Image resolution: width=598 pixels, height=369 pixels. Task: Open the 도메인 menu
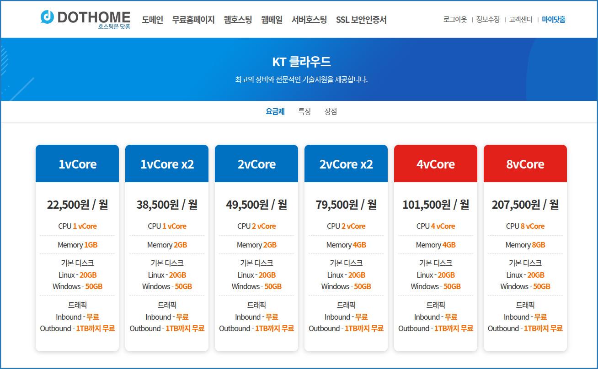tap(152, 20)
